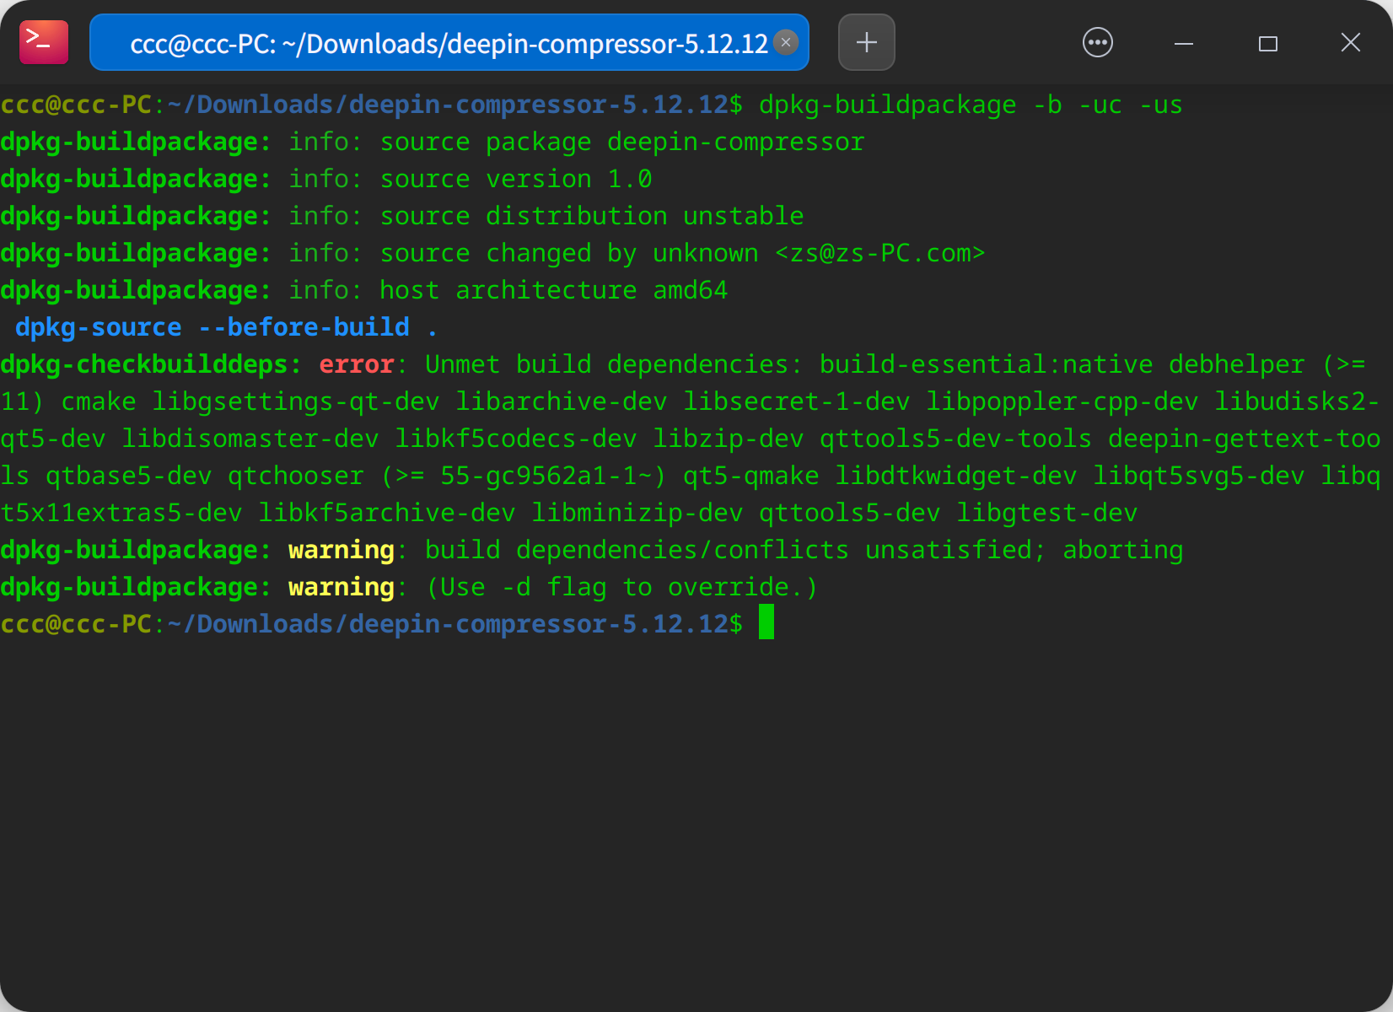Screen dimensions: 1393x1012
Task: Click the 'dpkg-checkbuilddeps' label
Action: (x=143, y=364)
